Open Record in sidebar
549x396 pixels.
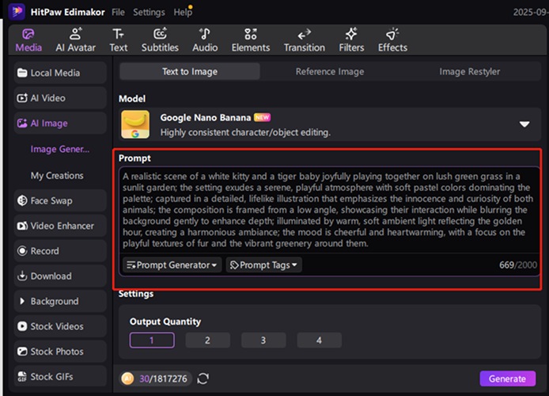60,251
